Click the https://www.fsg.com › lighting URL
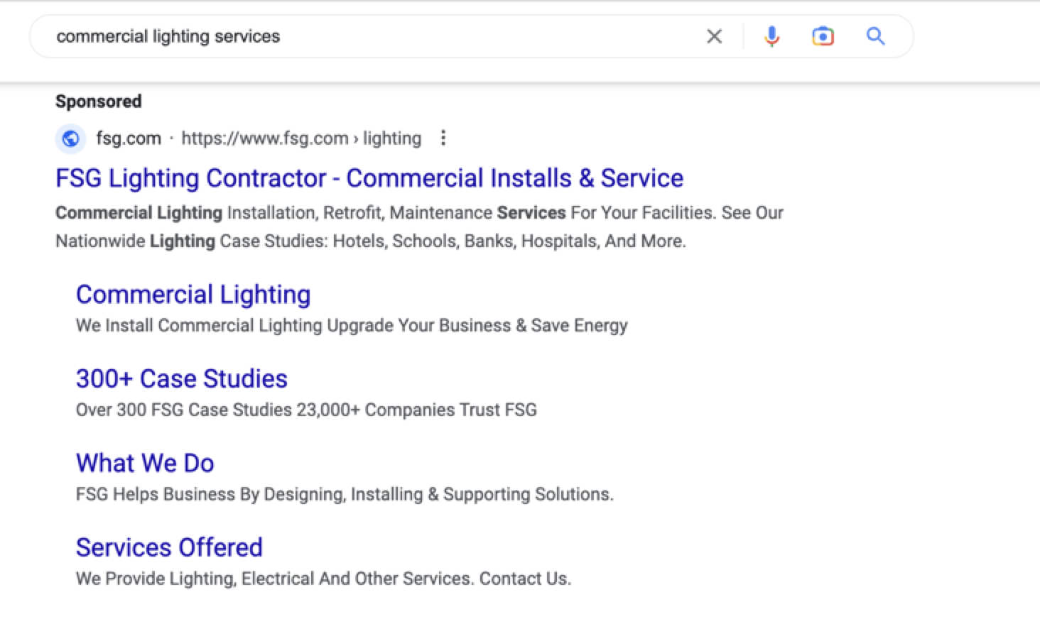1040x629 pixels. tap(300, 138)
